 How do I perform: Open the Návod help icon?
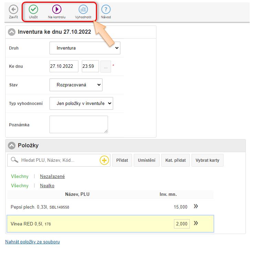point(106,10)
